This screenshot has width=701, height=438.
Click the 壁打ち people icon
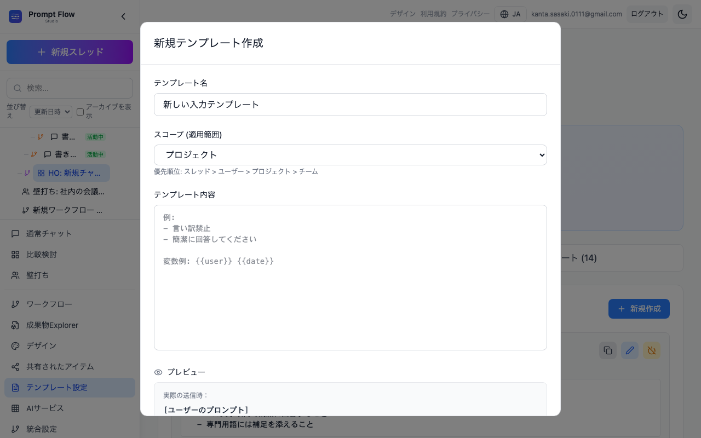pyautogui.click(x=15, y=275)
